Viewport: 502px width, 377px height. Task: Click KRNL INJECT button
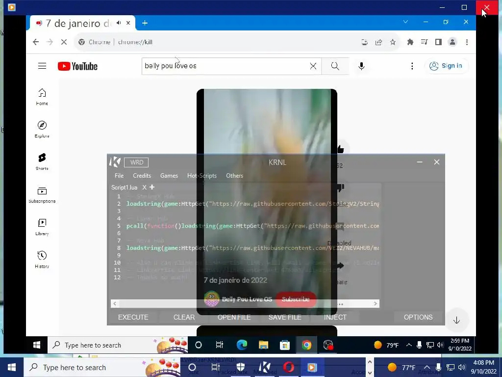point(335,317)
